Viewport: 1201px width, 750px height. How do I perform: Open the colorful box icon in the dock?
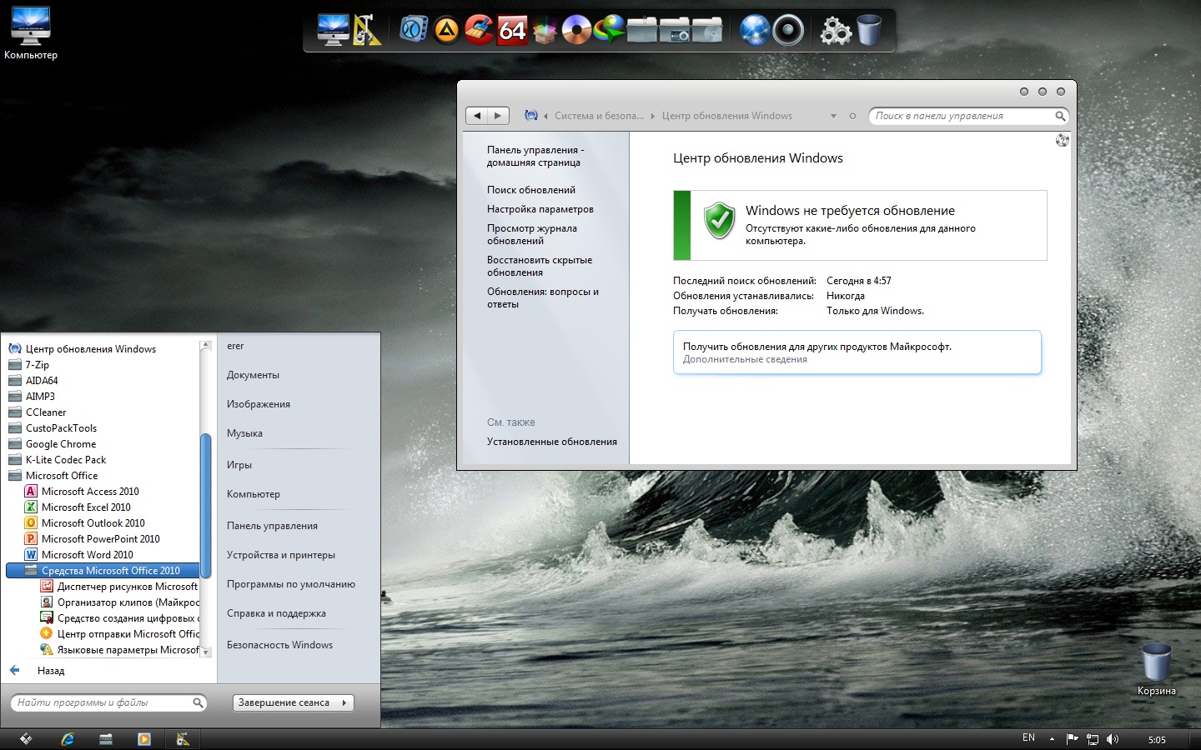pos(545,32)
